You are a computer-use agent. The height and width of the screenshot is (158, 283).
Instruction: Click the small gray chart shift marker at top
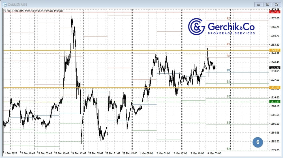(x=215, y=10)
